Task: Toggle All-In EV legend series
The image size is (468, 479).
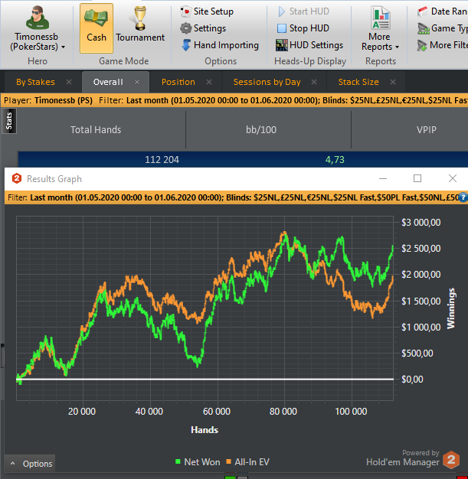Action: pyautogui.click(x=247, y=462)
